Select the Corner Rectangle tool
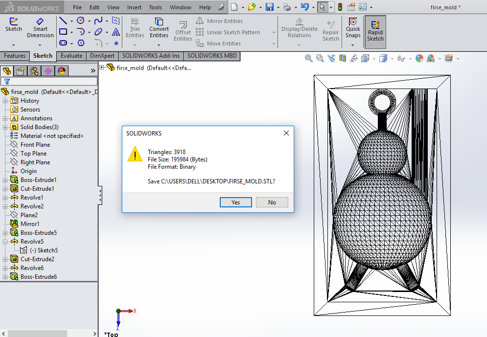 63,32
